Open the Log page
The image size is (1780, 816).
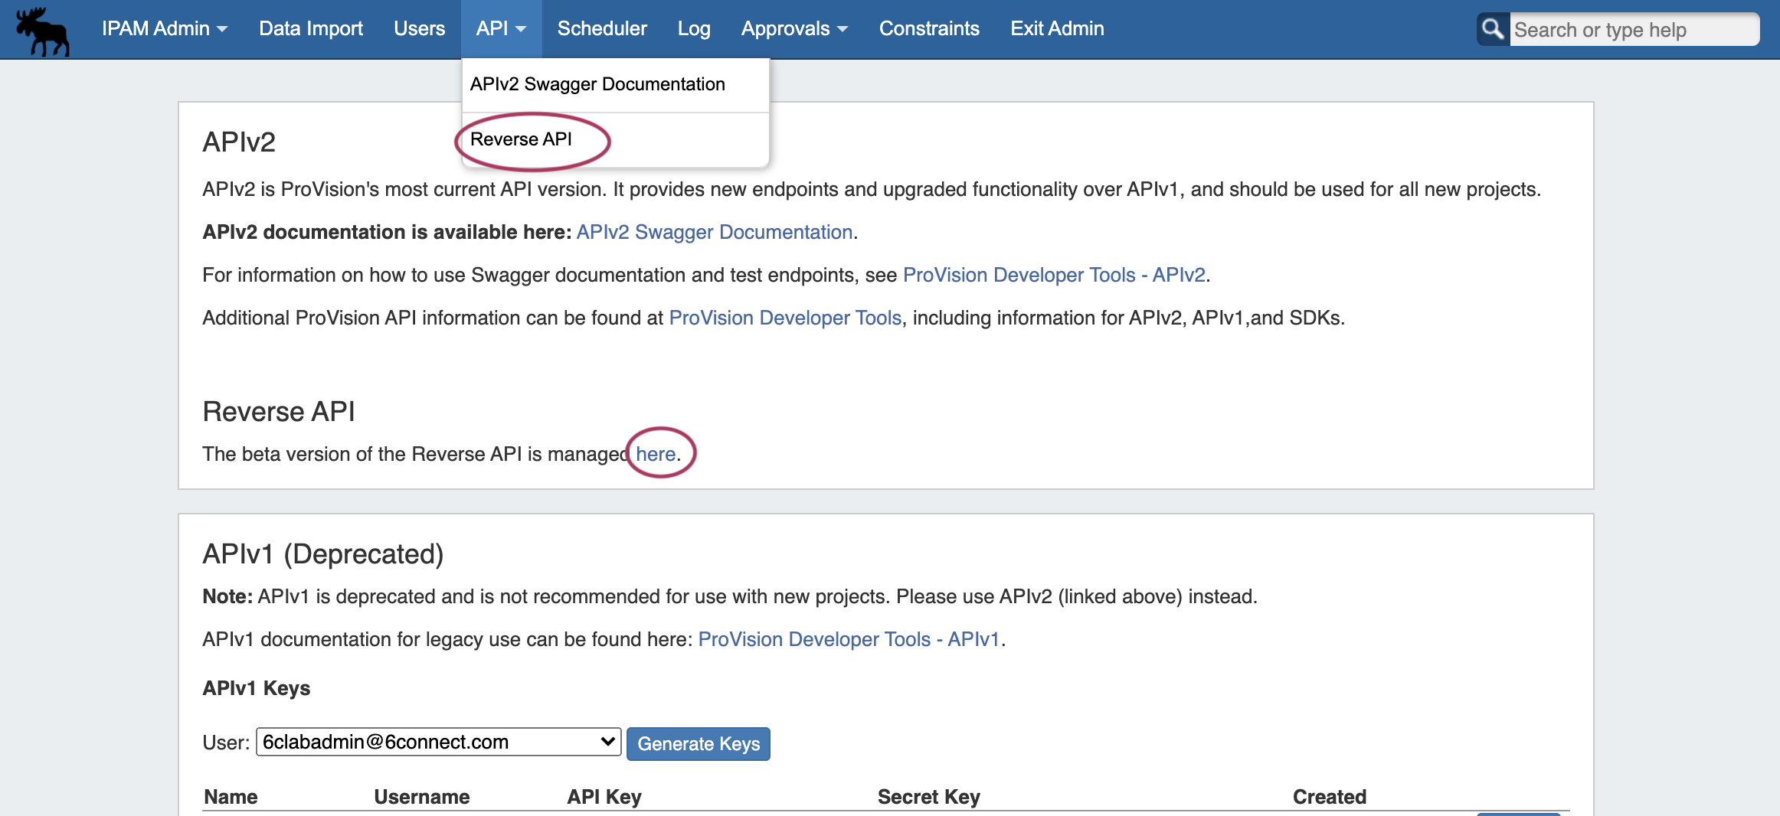point(693,29)
